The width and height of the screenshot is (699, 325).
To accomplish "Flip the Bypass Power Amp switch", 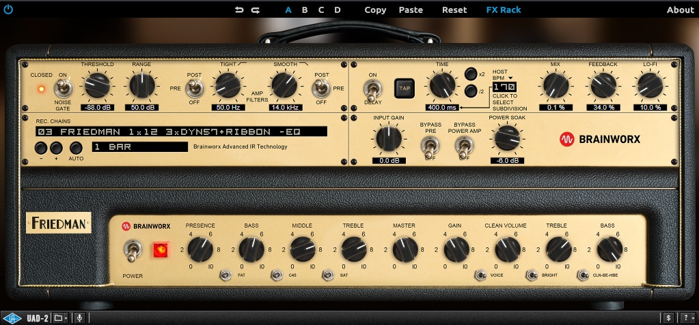I will [464, 147].
